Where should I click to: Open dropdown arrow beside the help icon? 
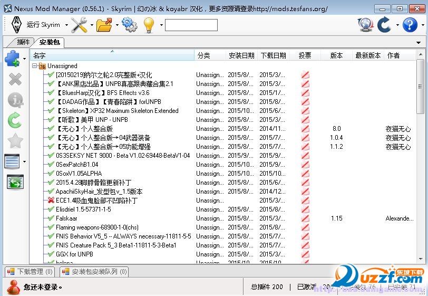point(423,25)
